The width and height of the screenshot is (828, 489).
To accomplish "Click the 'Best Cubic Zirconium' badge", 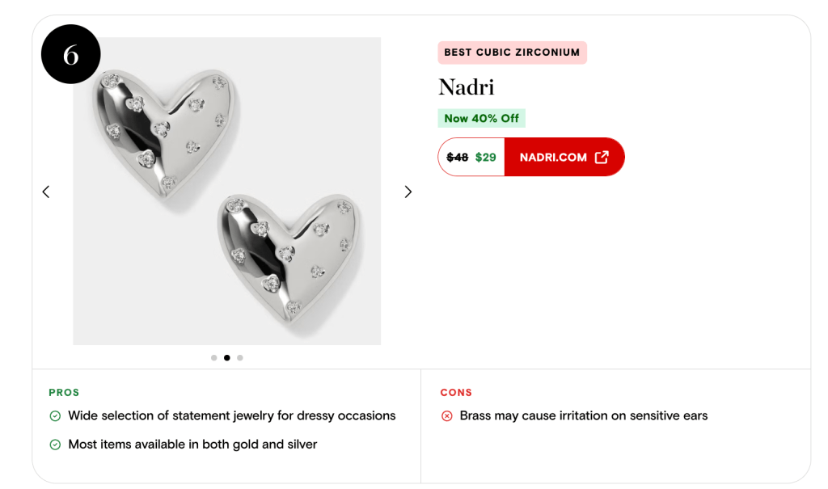I will (x=512, y=53).
